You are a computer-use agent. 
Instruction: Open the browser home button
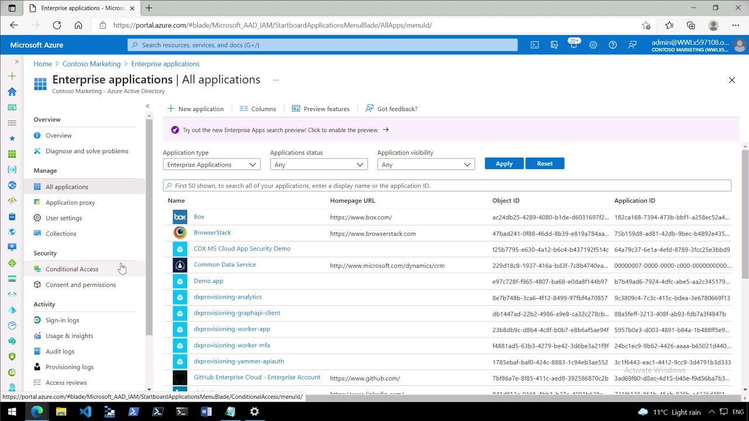78,25
